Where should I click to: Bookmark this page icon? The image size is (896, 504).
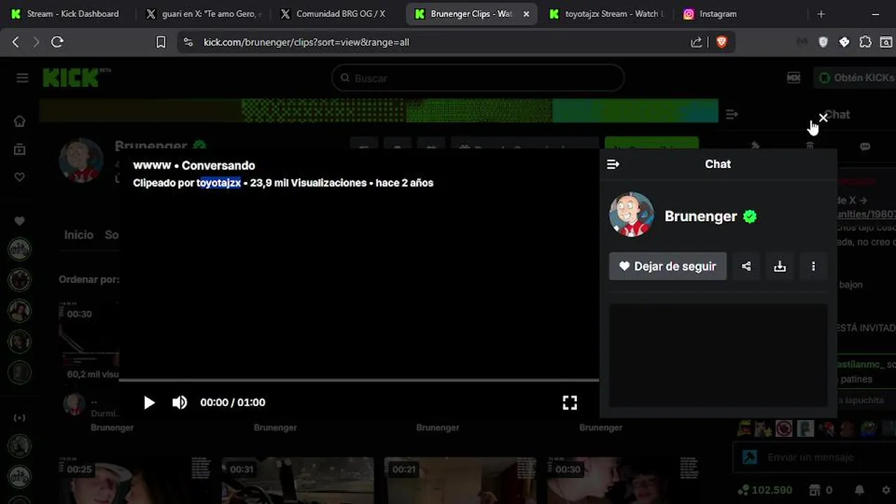160,42
